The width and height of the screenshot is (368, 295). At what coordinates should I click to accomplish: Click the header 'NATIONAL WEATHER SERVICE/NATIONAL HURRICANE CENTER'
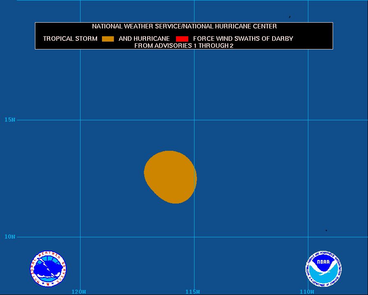point(184,26)
